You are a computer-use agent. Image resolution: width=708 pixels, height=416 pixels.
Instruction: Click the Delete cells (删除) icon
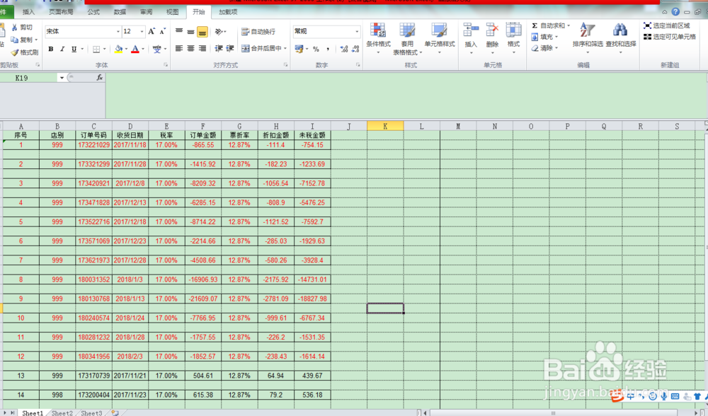492,30
